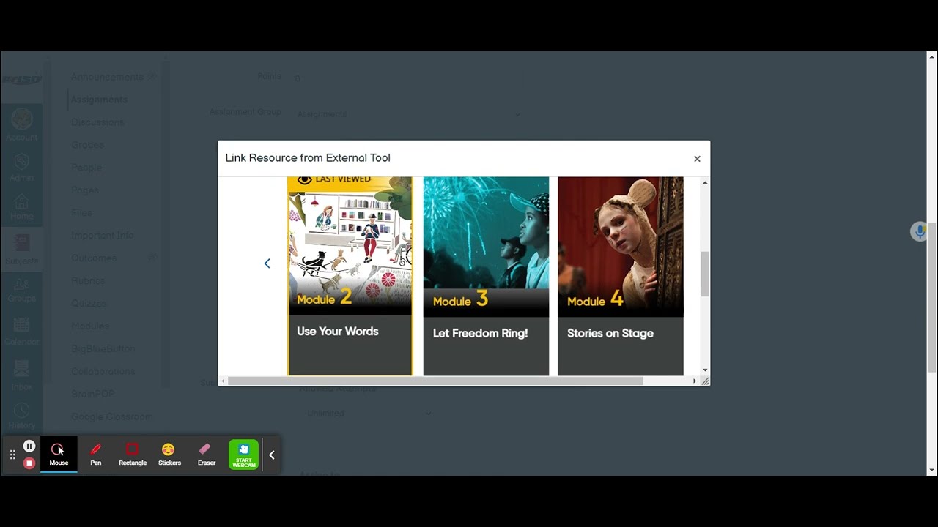The height and width of the screenshot is (527, 938).
Task: Click the dialog's scroll-up arrow
Action: [x=705, y=182]
